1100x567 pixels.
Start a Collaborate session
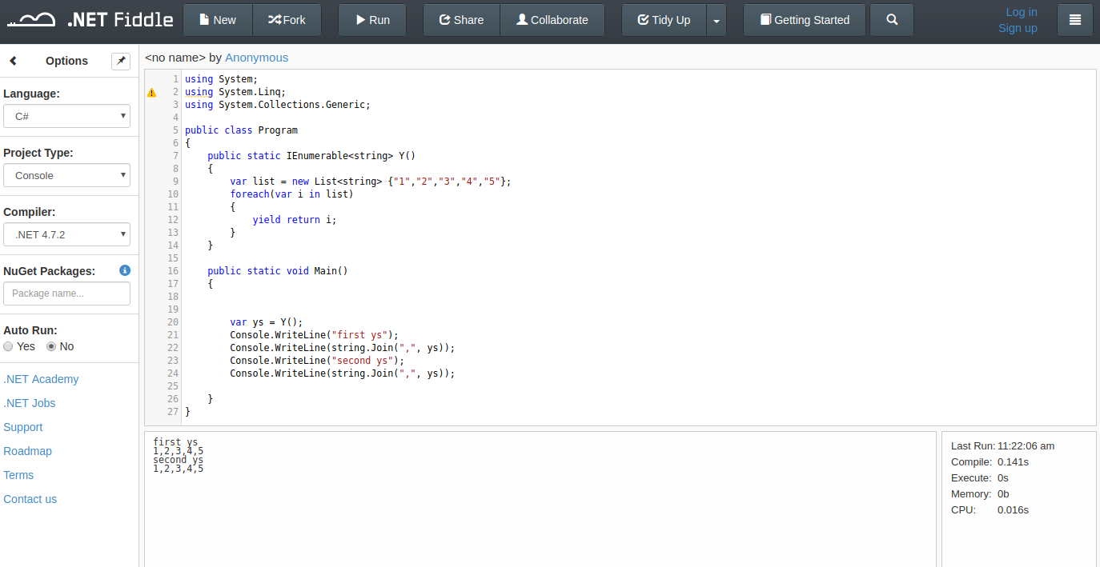552,20
